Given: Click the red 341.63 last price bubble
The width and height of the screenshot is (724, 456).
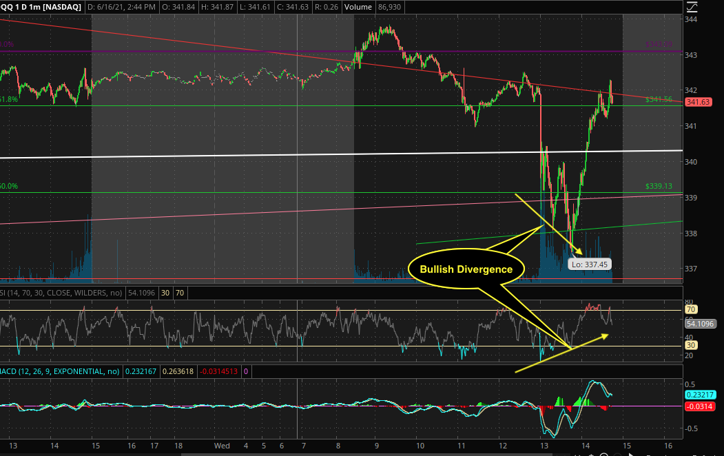Looking at the screenshot, I should point(698,102).
